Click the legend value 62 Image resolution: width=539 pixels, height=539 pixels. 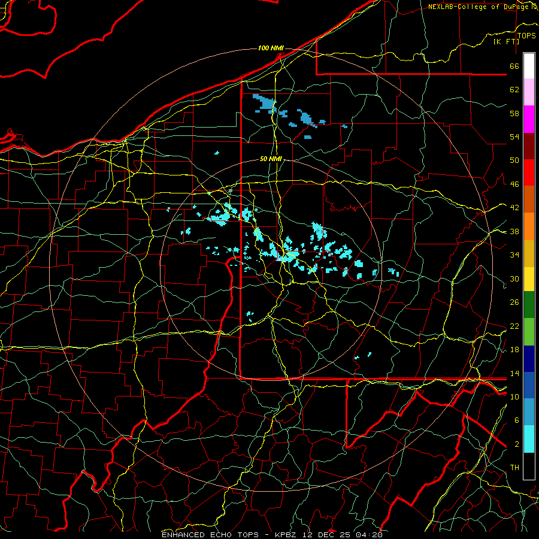[x=514, y=90]
